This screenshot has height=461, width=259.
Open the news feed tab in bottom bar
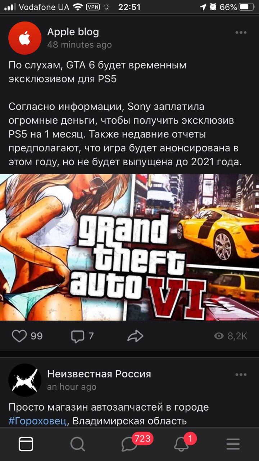(x=26, y=444)
